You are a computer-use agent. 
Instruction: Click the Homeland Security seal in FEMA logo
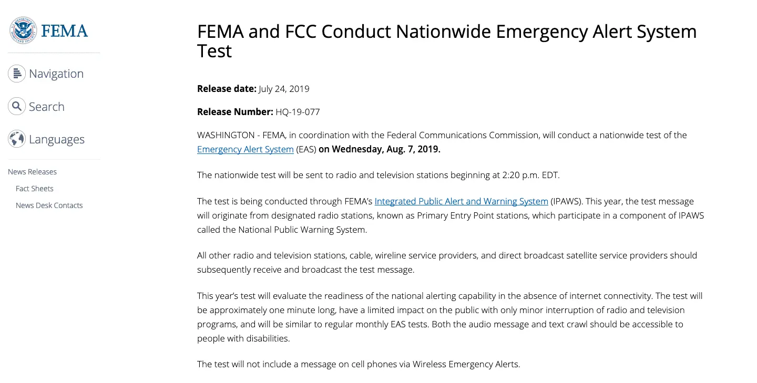(23, 30)
